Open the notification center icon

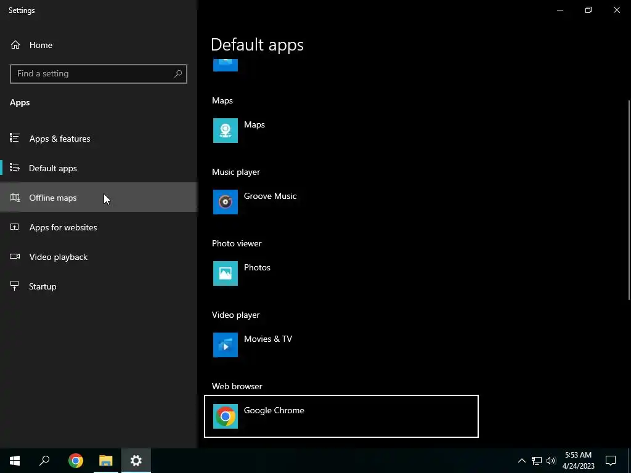(x=611, y=461)
